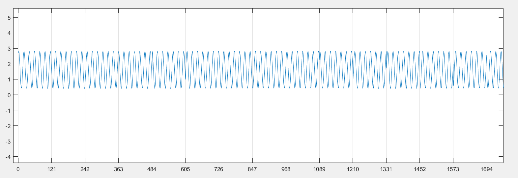Screen dimensions: 518x178
Task: Click the x-axis tick label 605
Action: pyautogui.click(x=185, y=169)
